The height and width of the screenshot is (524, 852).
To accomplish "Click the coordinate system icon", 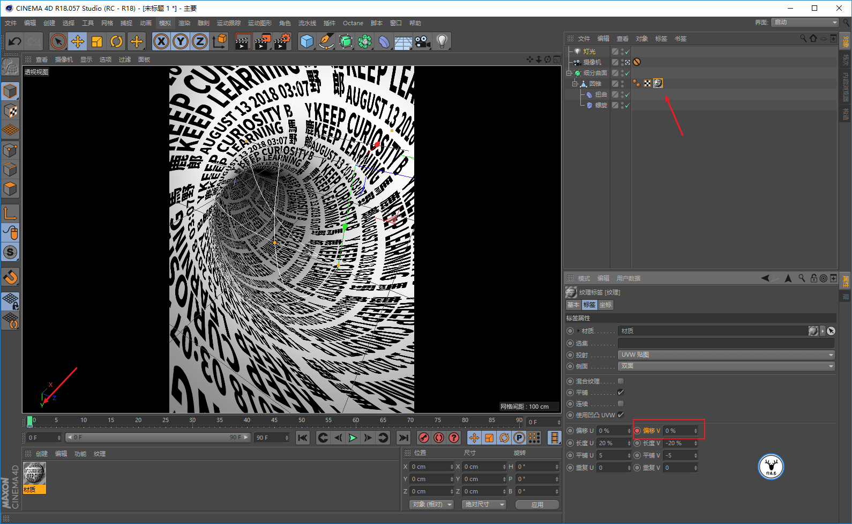I will tap(220, 41).
